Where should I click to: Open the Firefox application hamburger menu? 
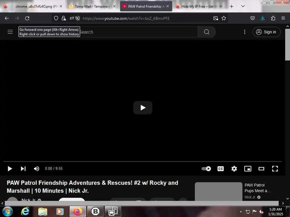[283, 18]
